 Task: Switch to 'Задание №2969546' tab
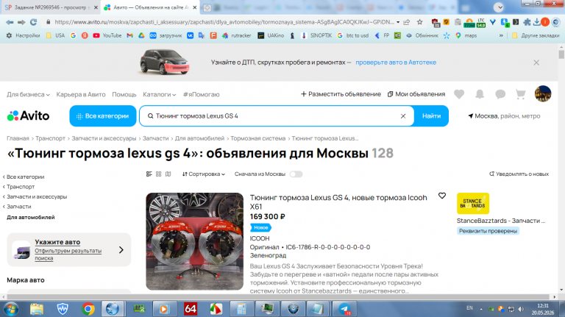(x=49, y=7)
